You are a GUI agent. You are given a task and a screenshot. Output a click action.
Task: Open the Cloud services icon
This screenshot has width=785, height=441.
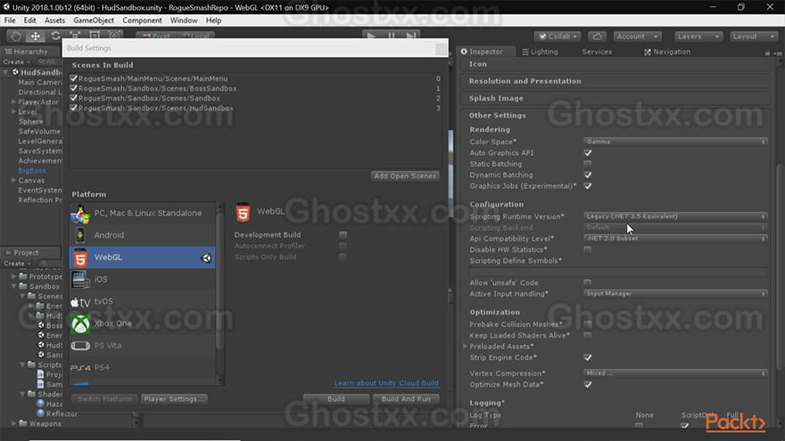click(x=598, y=37)
